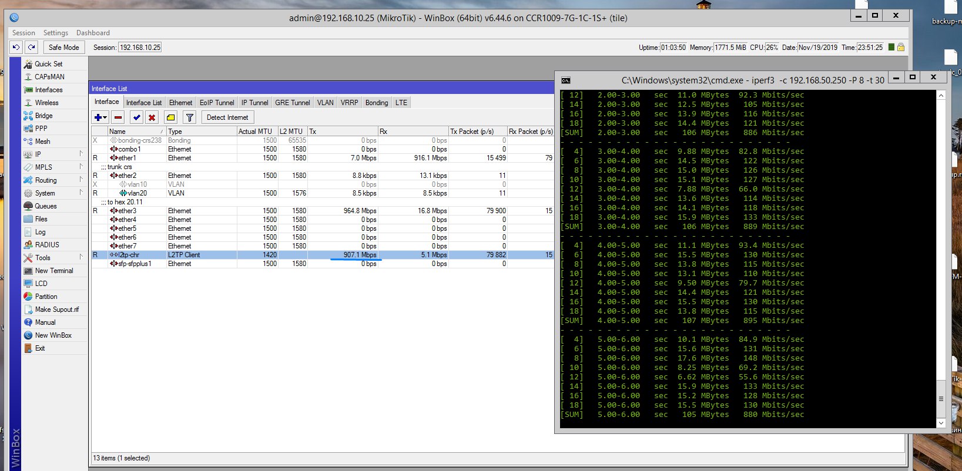The width and height of the screenshot is (962, 471).
Task: Open the Settings menu
Action: coord(56,33)
